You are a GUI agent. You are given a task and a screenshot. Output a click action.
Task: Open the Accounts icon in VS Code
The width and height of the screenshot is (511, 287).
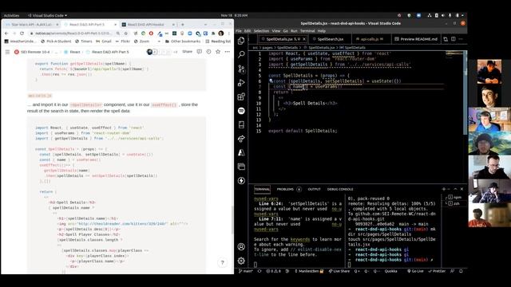241,246
